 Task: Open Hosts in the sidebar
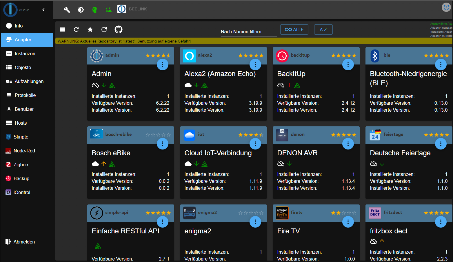26,123
